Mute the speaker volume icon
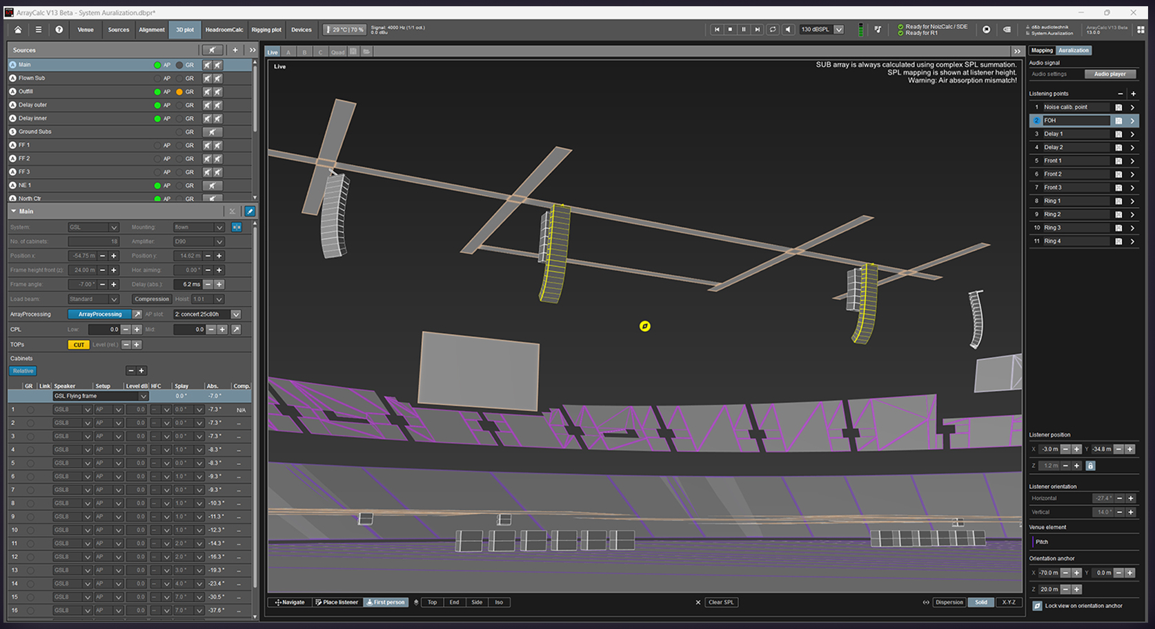 [789, 30]
